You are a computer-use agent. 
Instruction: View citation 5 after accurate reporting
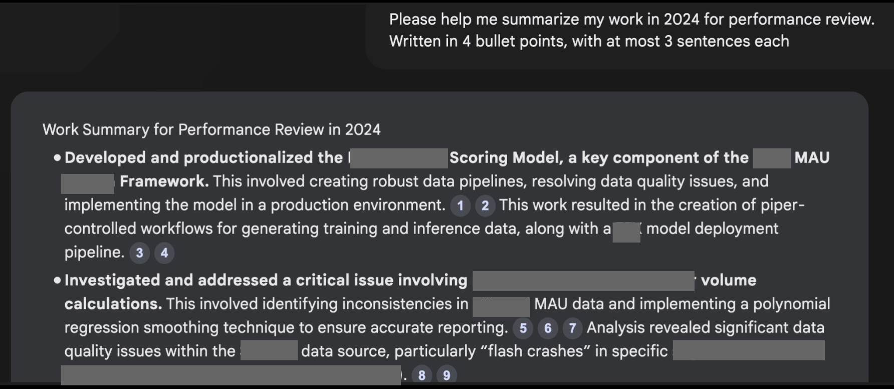tap(523, 328)
